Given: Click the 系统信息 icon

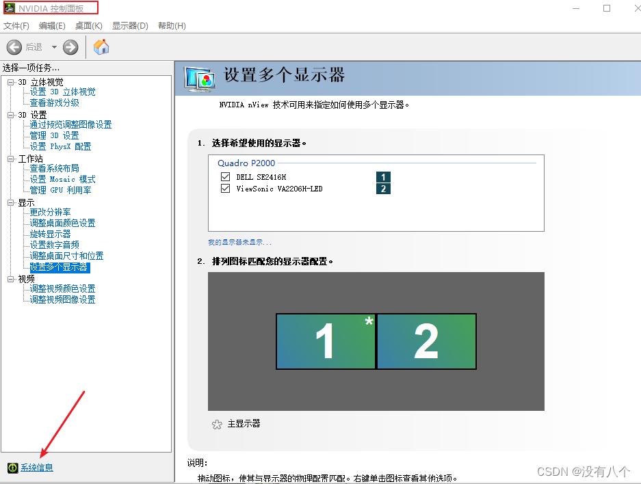Looking at the screenshot, I should [x=13, y=468].
